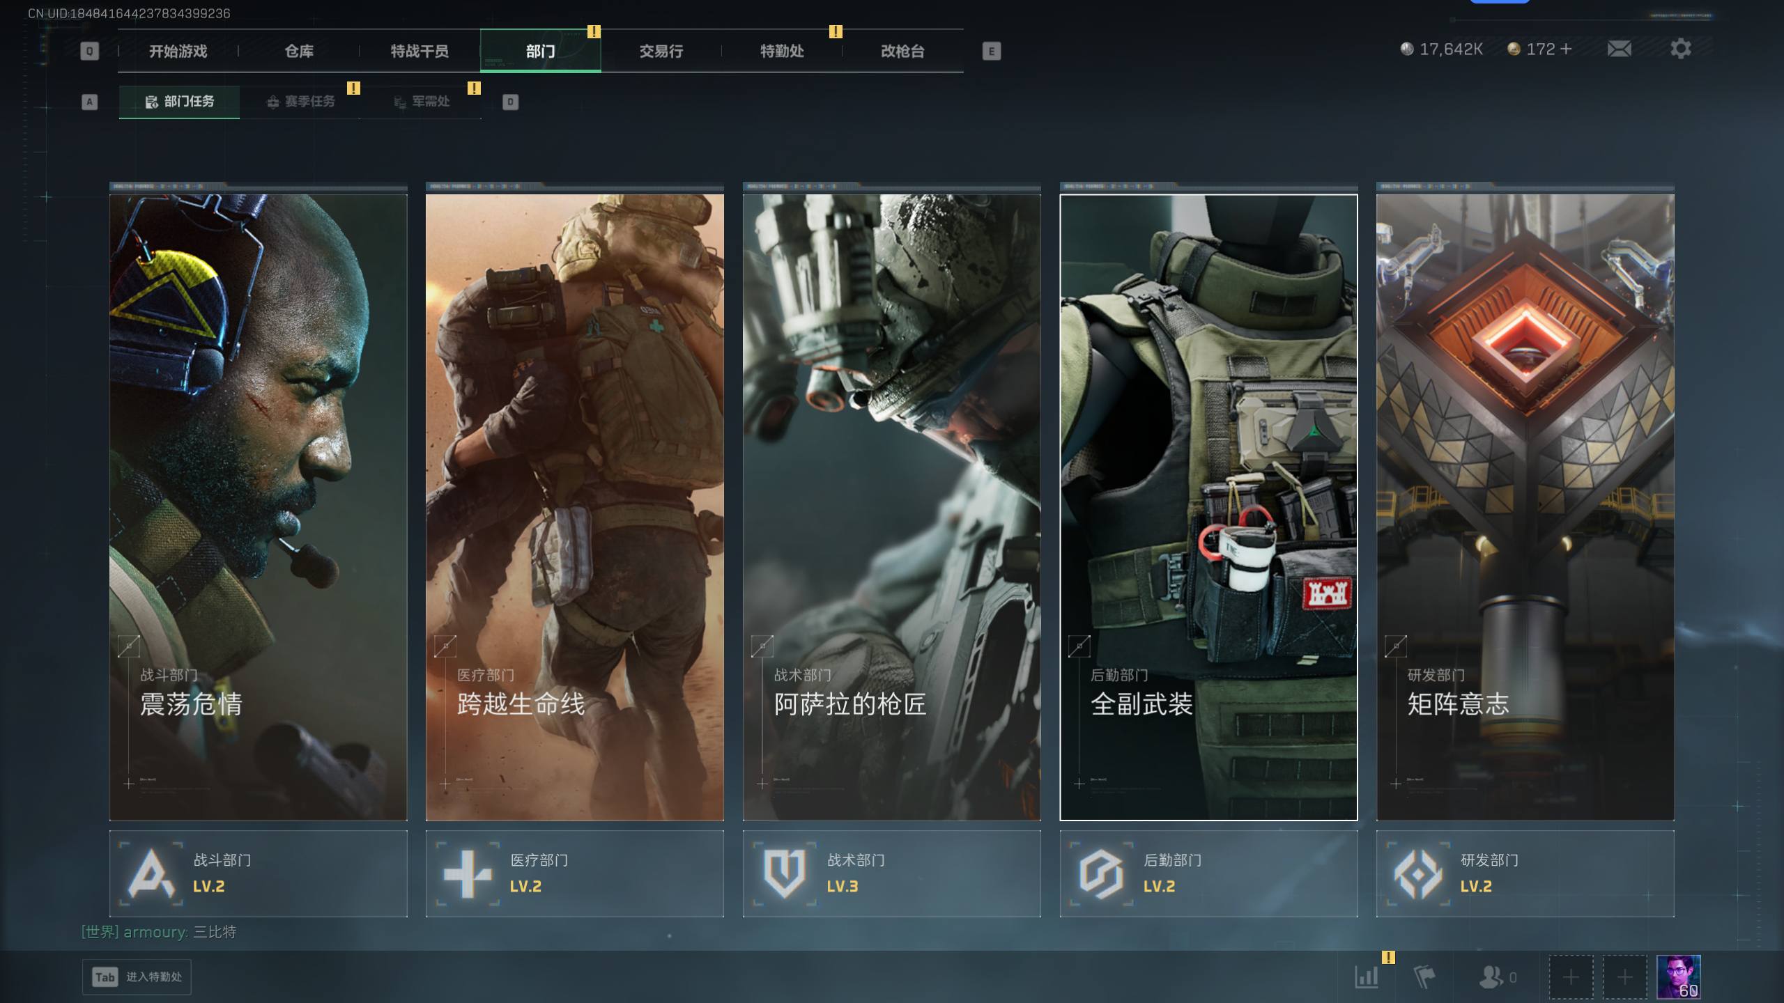Image resolution: width=1784 pixels, height=1003 pixels.
Task: Switch to the 交易行 tab
Action: pos(661,51)
